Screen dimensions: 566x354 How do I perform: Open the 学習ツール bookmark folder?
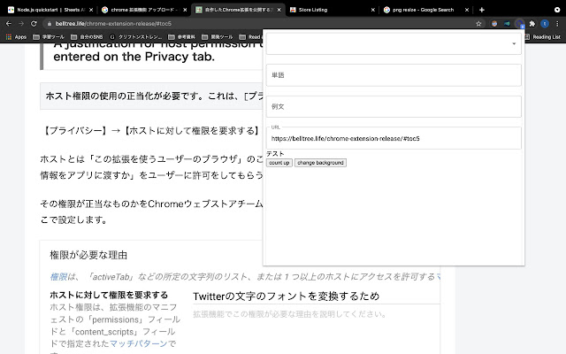[x=49, y=37]
